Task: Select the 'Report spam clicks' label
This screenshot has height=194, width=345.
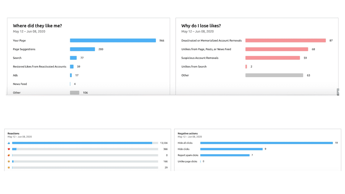Action: click(188, 155)
